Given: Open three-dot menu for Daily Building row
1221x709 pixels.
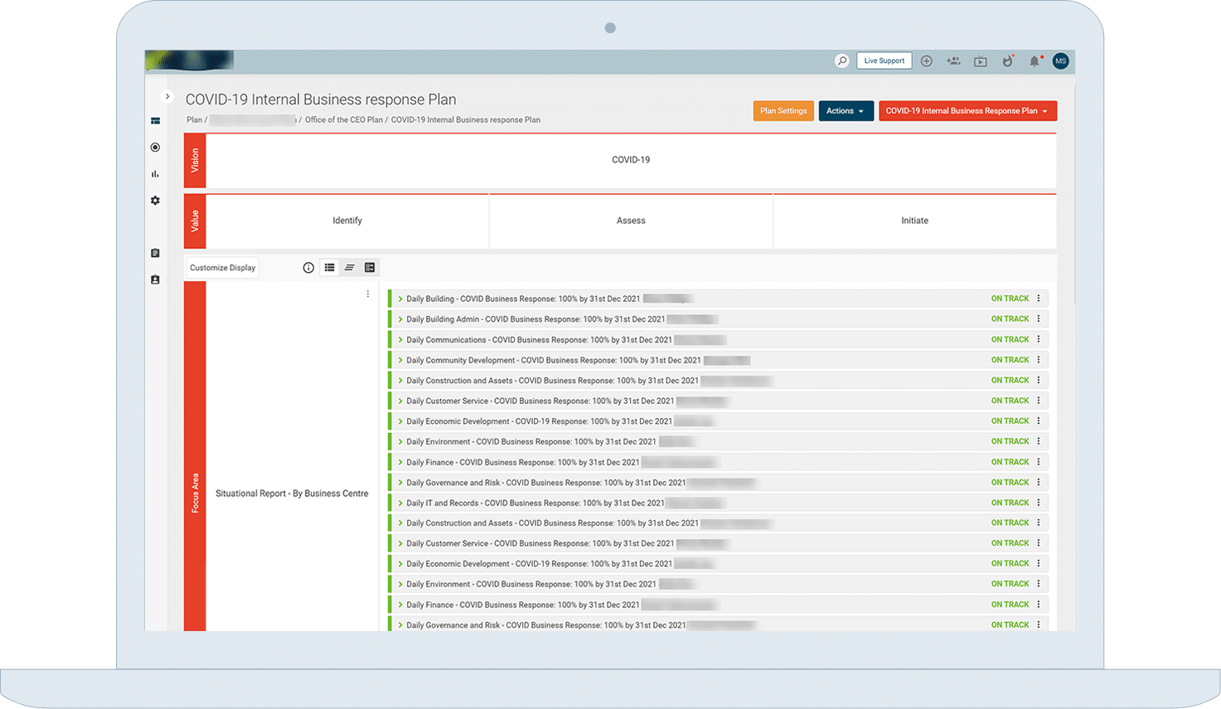Looking at the screenshot, I should click(1038, 299).
